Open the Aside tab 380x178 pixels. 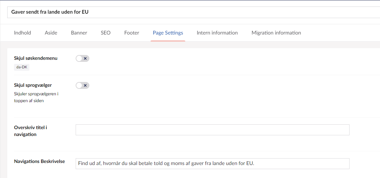[51, 33]
